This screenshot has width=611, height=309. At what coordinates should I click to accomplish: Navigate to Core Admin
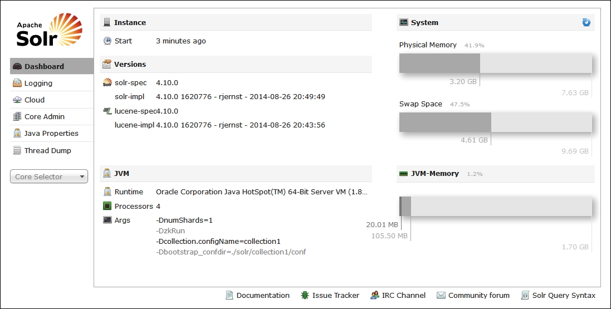[x=52, y=116]
